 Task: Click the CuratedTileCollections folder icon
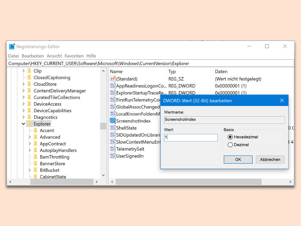tap(29, 97)
